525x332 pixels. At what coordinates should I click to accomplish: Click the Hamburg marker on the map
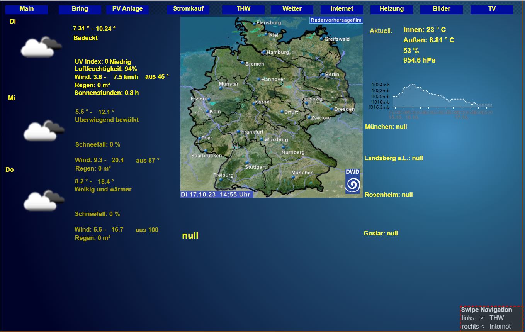(x=264, y=52)
